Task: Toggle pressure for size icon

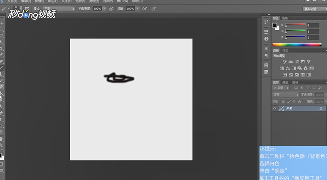Action: click(154, 9)
